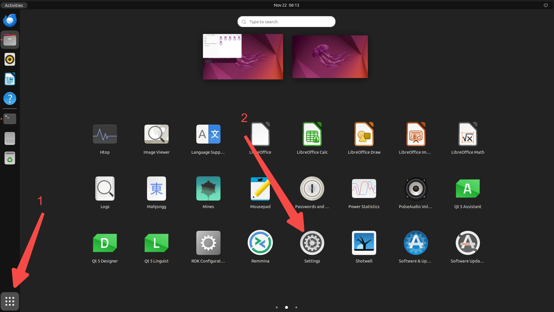Launch Shotwell photo manager
Viewport: 554px width, 312px height.
coord(364,243)
